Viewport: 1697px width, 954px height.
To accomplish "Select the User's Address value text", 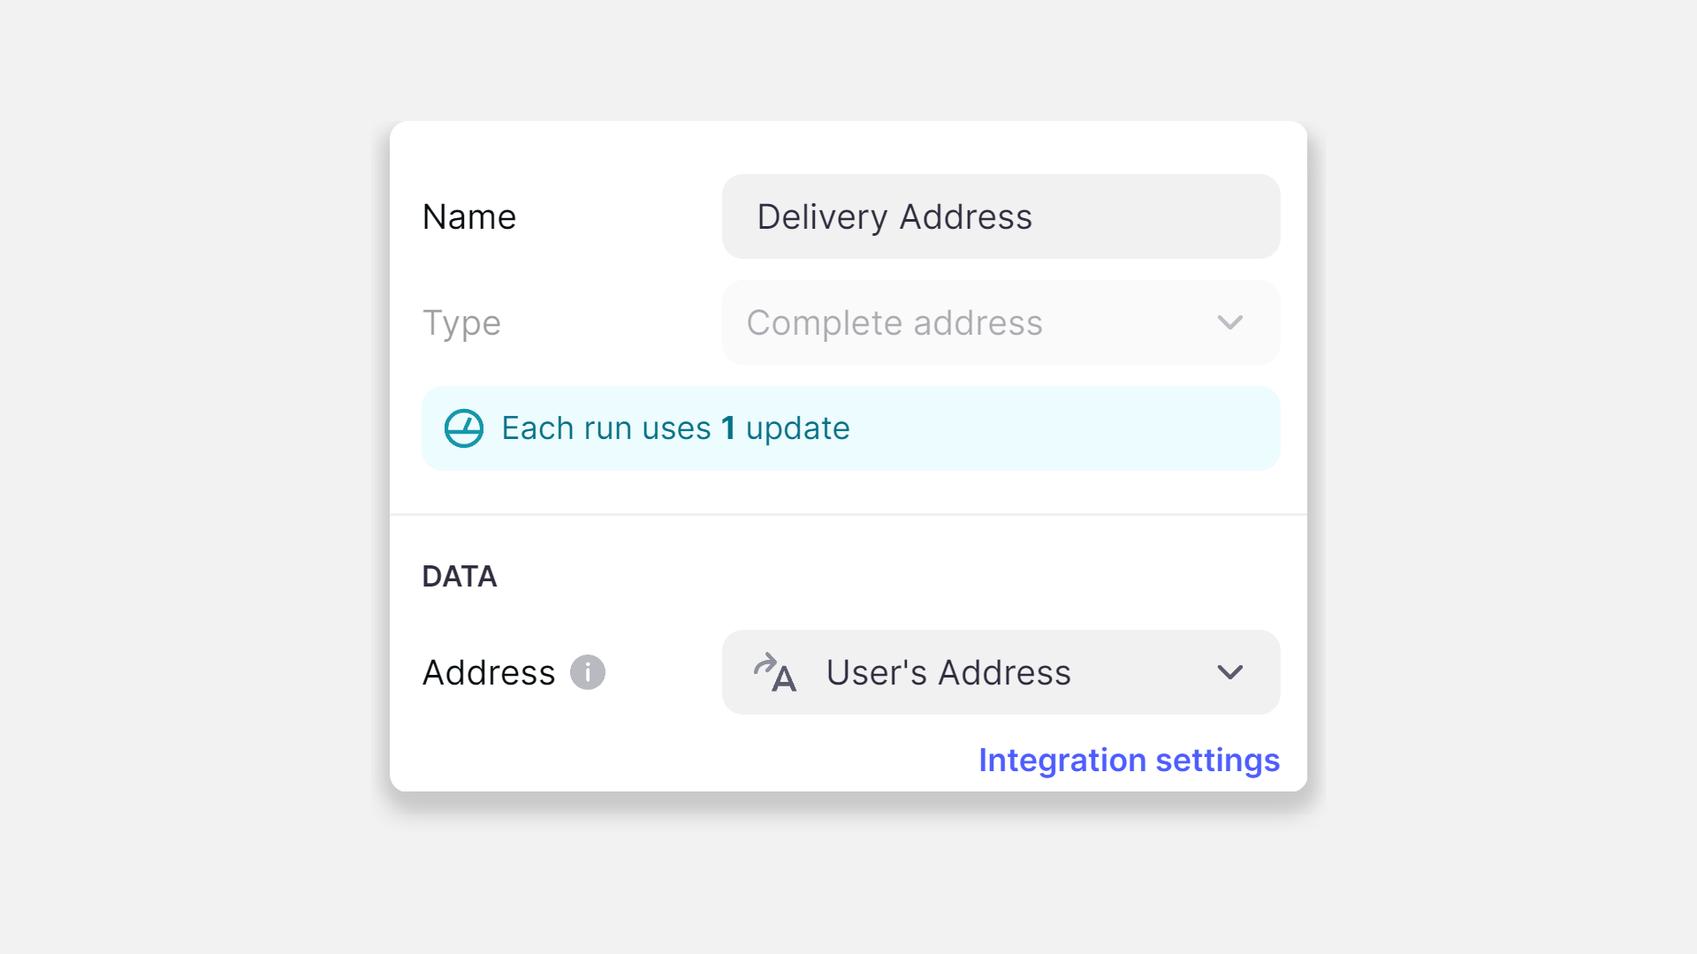I will tap(948, 672).
